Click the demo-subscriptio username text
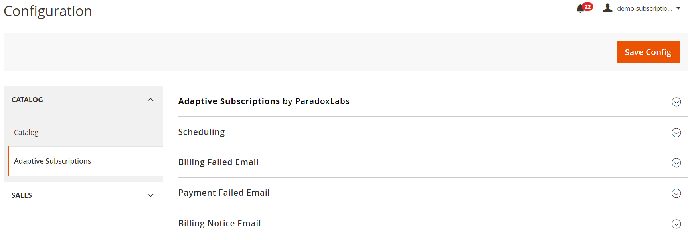Image resolution: width=690 pixels, height=240 pixels. point(645,8)
